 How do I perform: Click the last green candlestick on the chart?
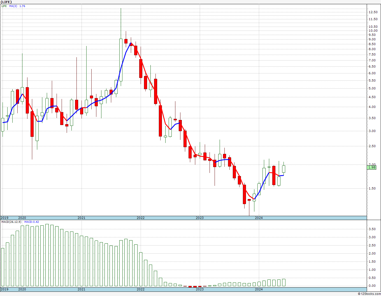tap(284, 169)
